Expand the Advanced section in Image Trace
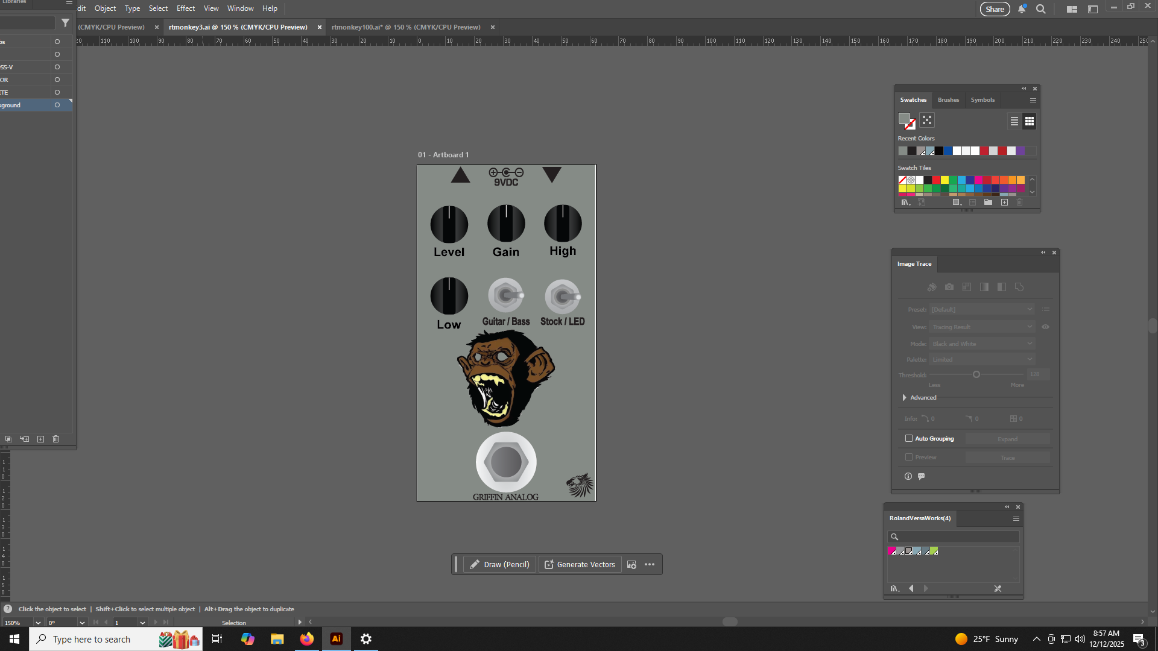The width and height of the screenshot is (1158, 651). coord(904,398)
